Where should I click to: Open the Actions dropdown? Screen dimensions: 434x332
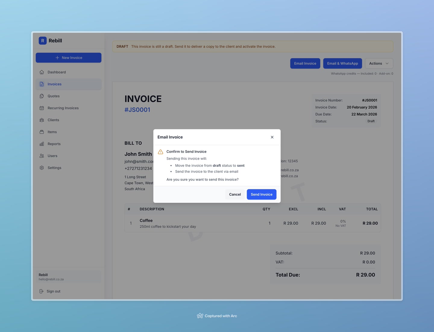point(379,63)
